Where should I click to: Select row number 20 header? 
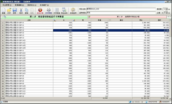3,71
